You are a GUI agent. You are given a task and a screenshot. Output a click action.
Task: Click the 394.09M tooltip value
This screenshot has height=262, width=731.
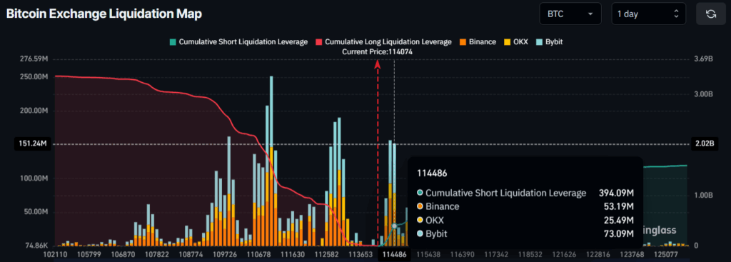(616, 193)
